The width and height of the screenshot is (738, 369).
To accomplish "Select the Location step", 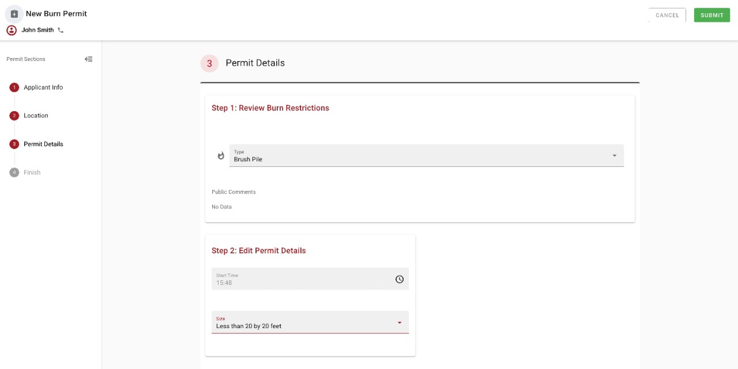I will click(36, 115).
